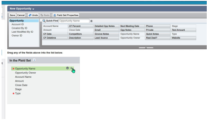
Task: Click the Redo toolbar button
Action: pos(45,15)
